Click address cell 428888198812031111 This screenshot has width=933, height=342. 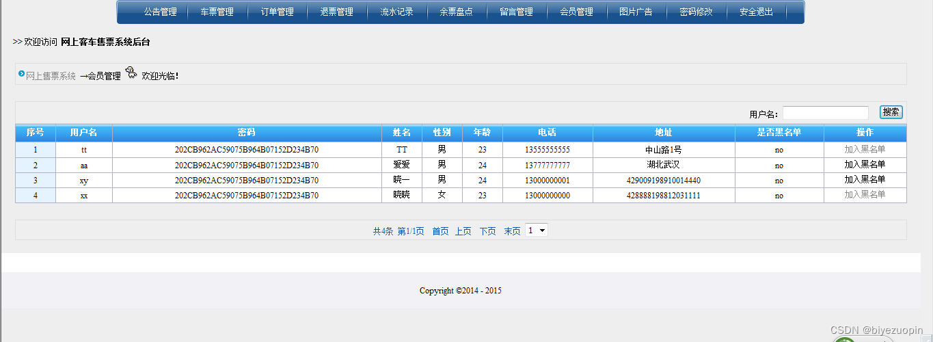[664, 195]
